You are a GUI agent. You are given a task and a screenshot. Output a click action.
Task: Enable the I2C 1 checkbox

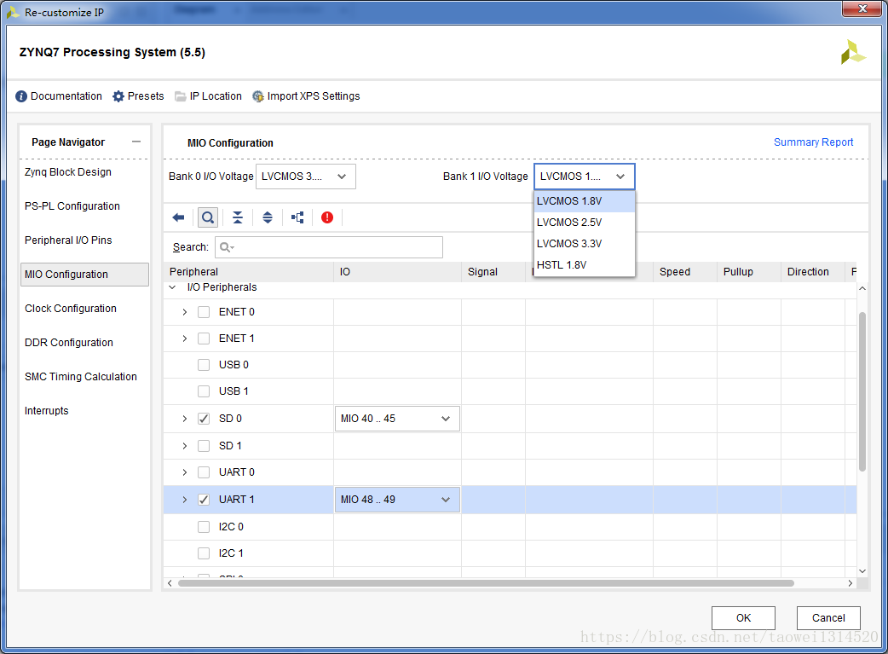coord(204,553)
